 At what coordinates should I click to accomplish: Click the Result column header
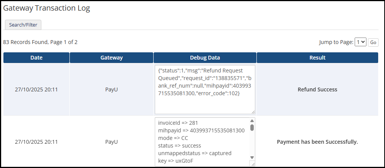pos(317,58)
